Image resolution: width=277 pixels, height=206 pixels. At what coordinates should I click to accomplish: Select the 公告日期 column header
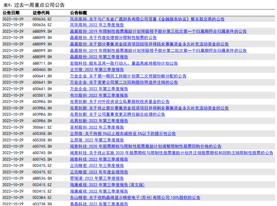(x=11, y=13)
